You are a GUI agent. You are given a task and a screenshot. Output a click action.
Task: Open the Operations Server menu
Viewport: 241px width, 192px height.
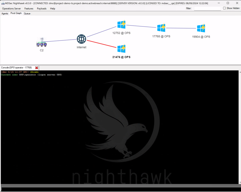(12, 9)
